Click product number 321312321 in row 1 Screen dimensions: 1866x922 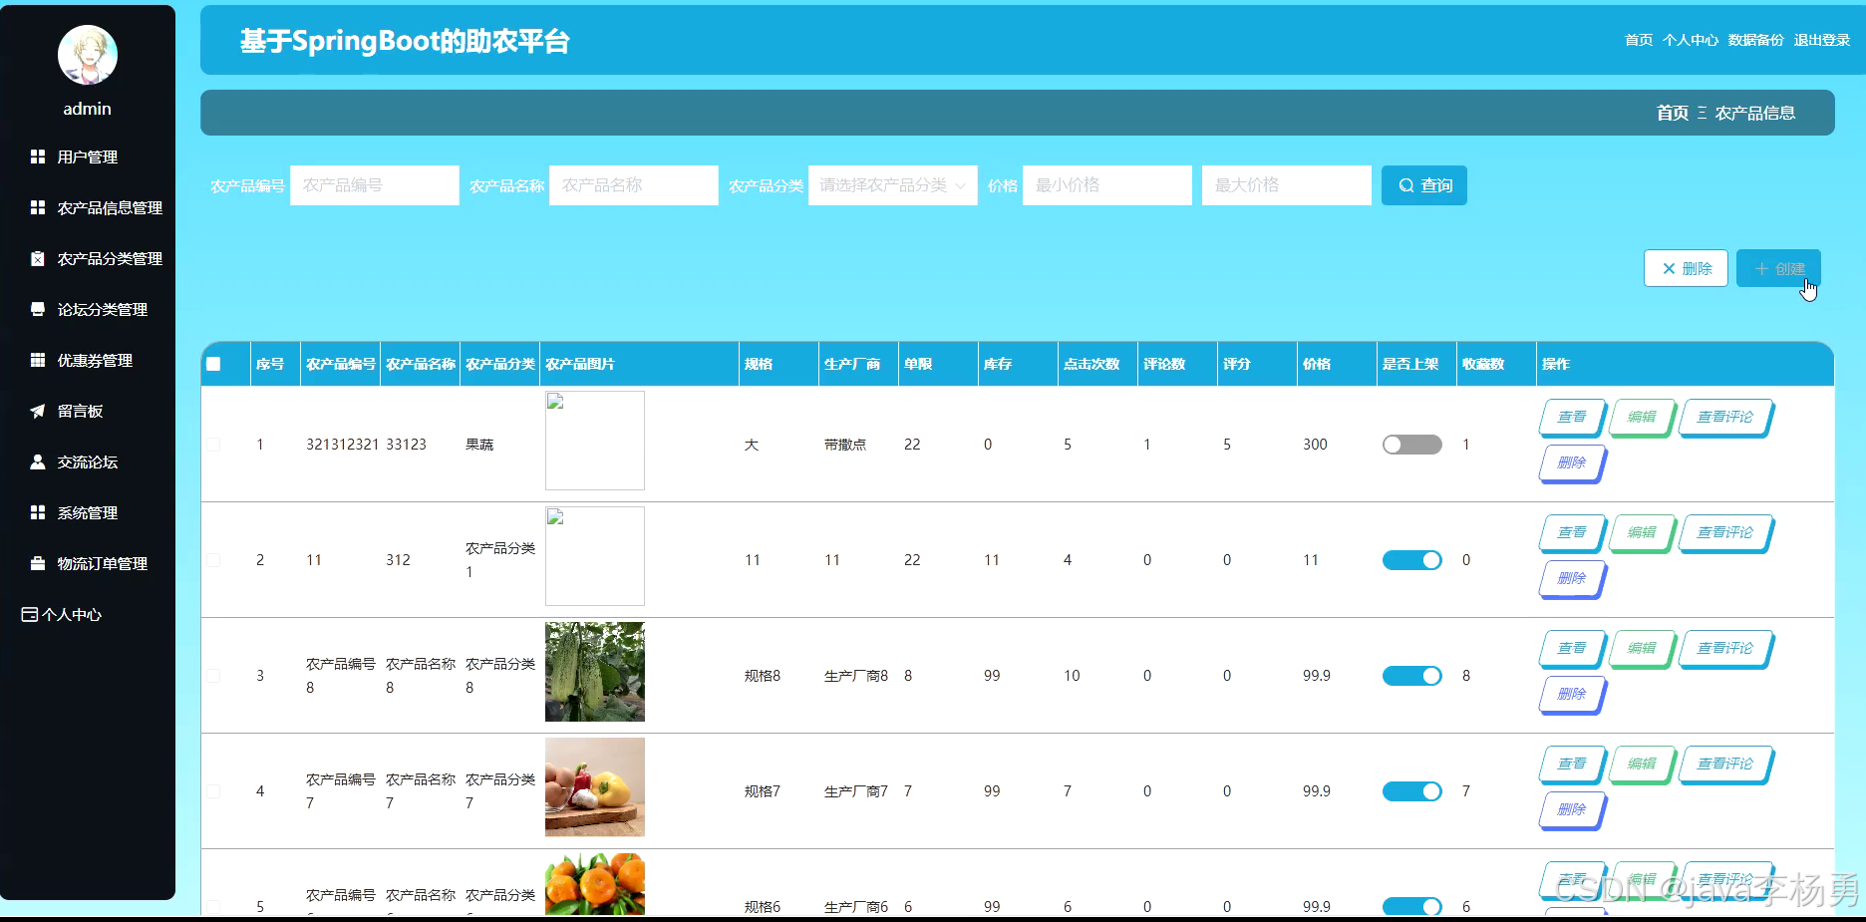tap(342, 445)
